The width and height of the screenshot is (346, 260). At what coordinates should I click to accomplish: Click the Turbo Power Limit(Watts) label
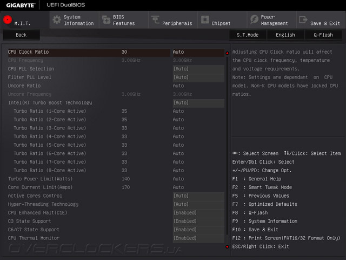pyautogui.click(x=40, y=179)
